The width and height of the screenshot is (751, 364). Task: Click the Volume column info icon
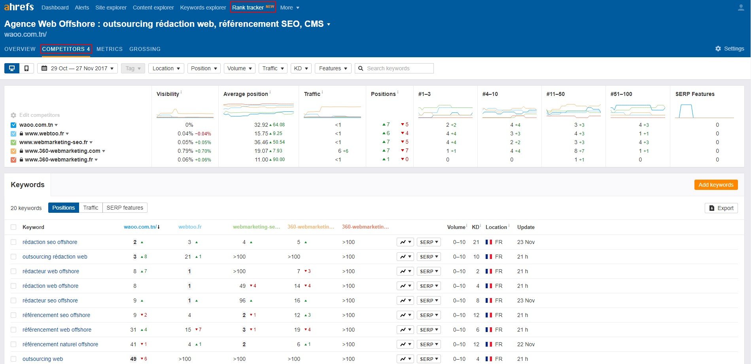coord(467,226)
